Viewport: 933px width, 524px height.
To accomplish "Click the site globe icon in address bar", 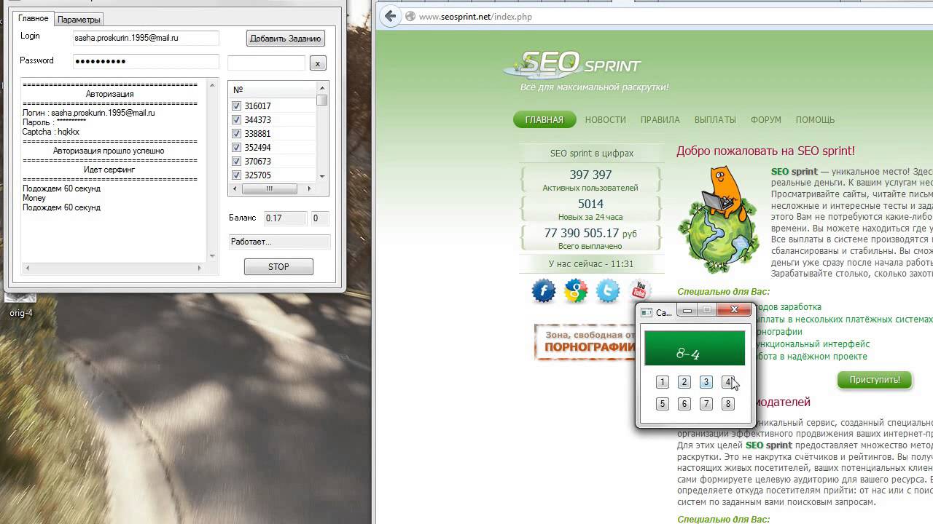I will click(x=410, y=16).
